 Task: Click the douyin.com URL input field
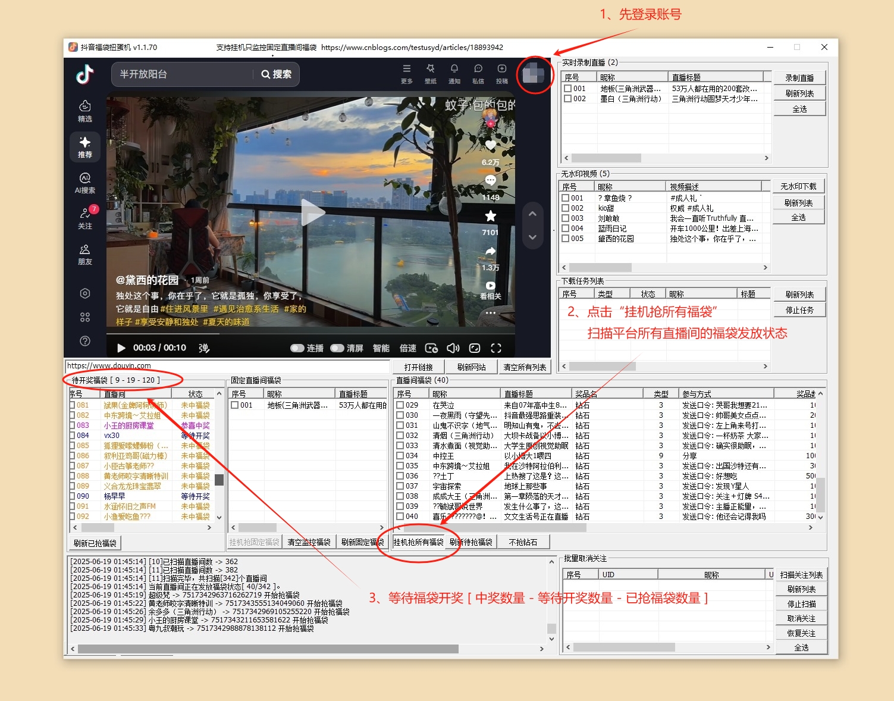pos(226,366)
